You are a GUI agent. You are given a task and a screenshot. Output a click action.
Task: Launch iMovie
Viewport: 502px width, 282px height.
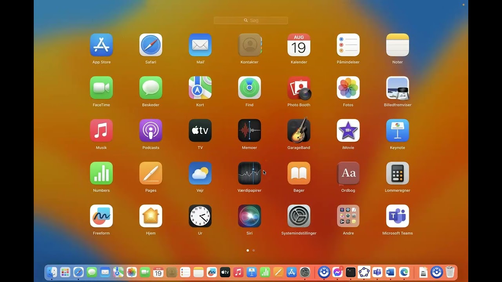pos(348,130)
